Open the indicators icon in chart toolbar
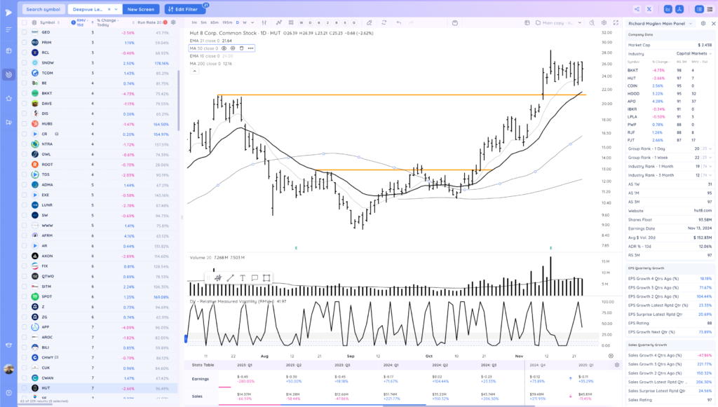718x407 pixels. click(x=278, y=22)
